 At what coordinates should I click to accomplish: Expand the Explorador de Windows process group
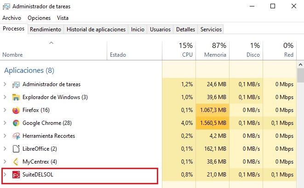point(5,97)
